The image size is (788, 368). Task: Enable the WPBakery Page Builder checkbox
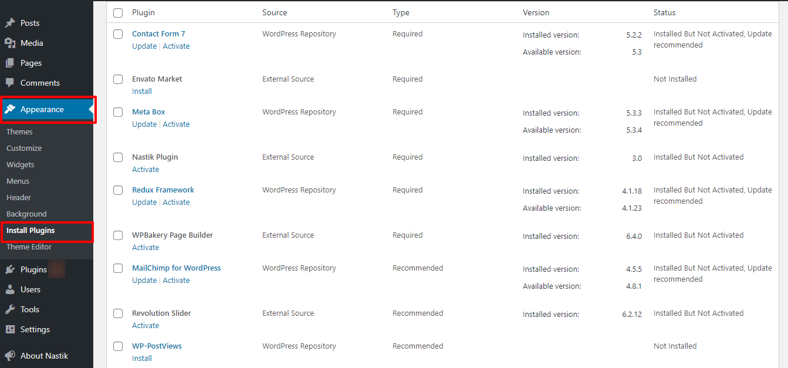click(x=118, y=235)
